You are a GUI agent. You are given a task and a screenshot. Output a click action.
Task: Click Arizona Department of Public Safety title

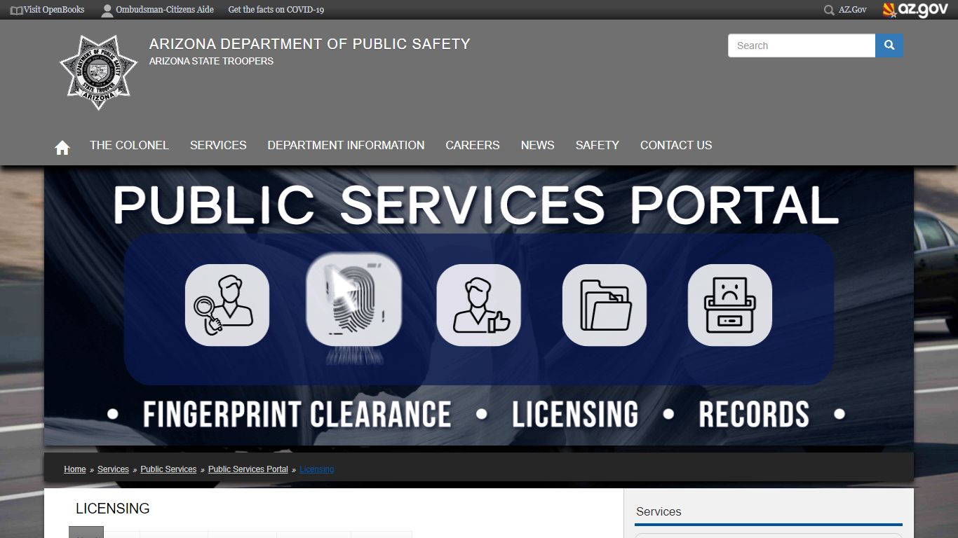pyautogui.click(x=309, y=44)
